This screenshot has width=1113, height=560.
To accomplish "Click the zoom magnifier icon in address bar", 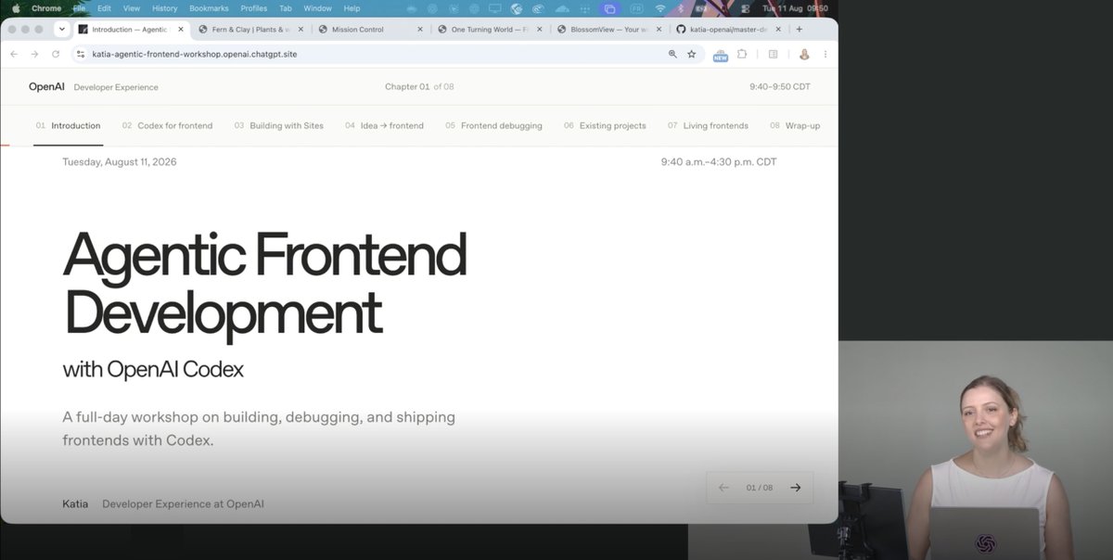I will [672, 55].
